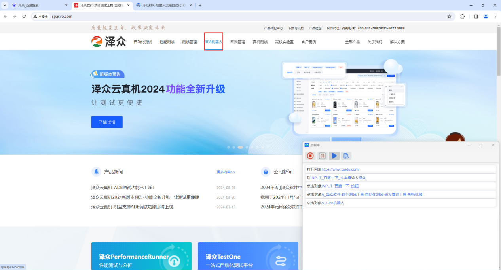Select recorded step 打开网址https://www.baidu.com/
The height and width of the screenshot is (270, 501).
[400, 169]
